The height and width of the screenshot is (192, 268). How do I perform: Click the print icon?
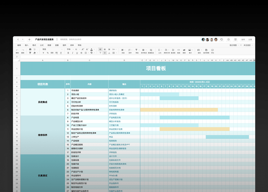pyautogui.click(x=30, y=49)
